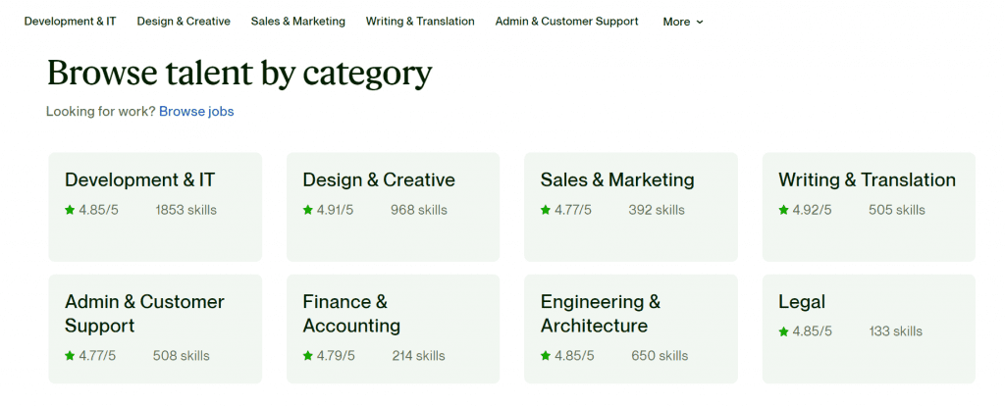Select Design & Creative nav menu item
The width and height of the screenshot is (1005, 406).
point(184,22)
